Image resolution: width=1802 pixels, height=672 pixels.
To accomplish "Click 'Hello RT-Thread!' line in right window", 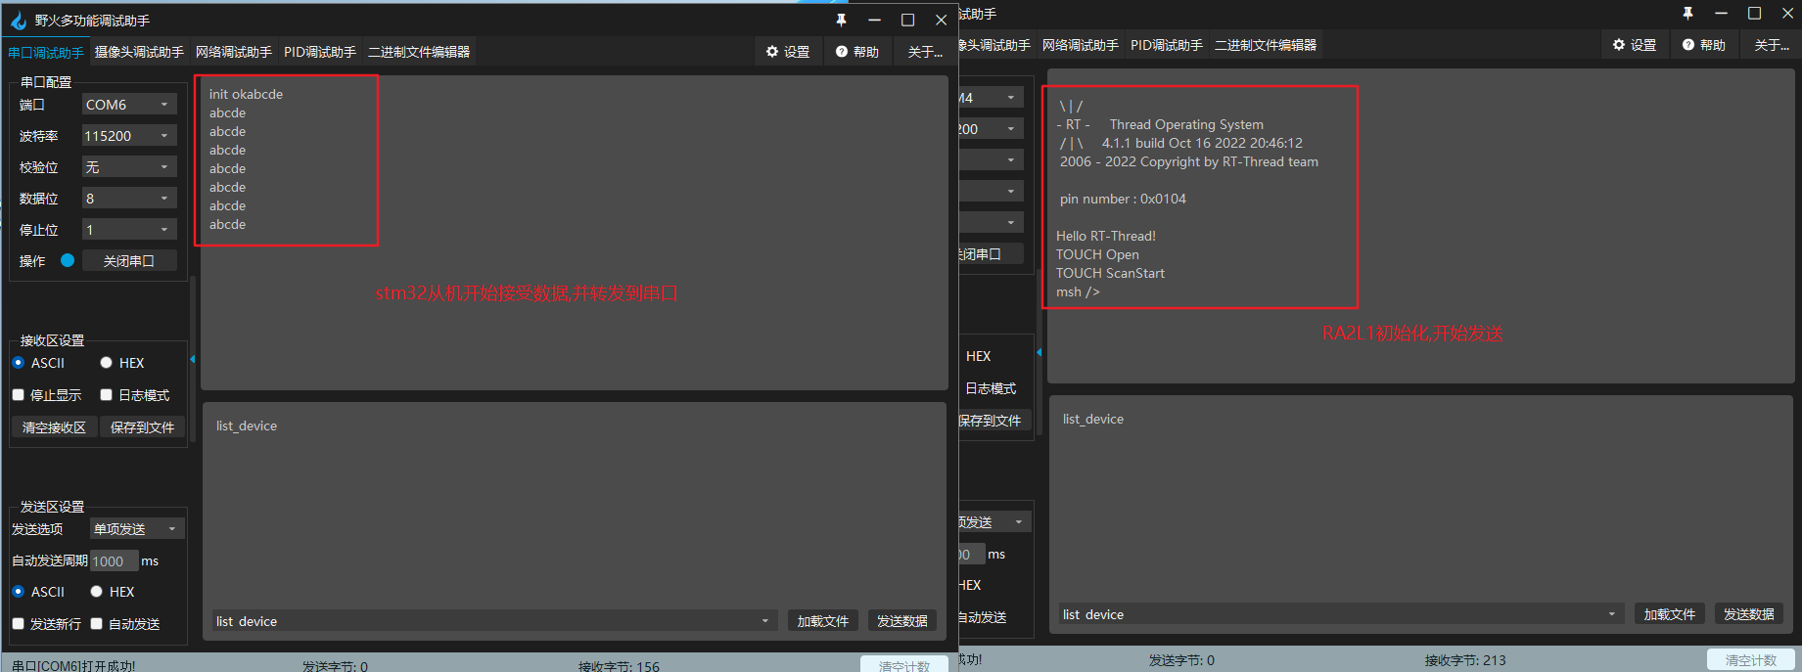I will tap(1106, 236).
